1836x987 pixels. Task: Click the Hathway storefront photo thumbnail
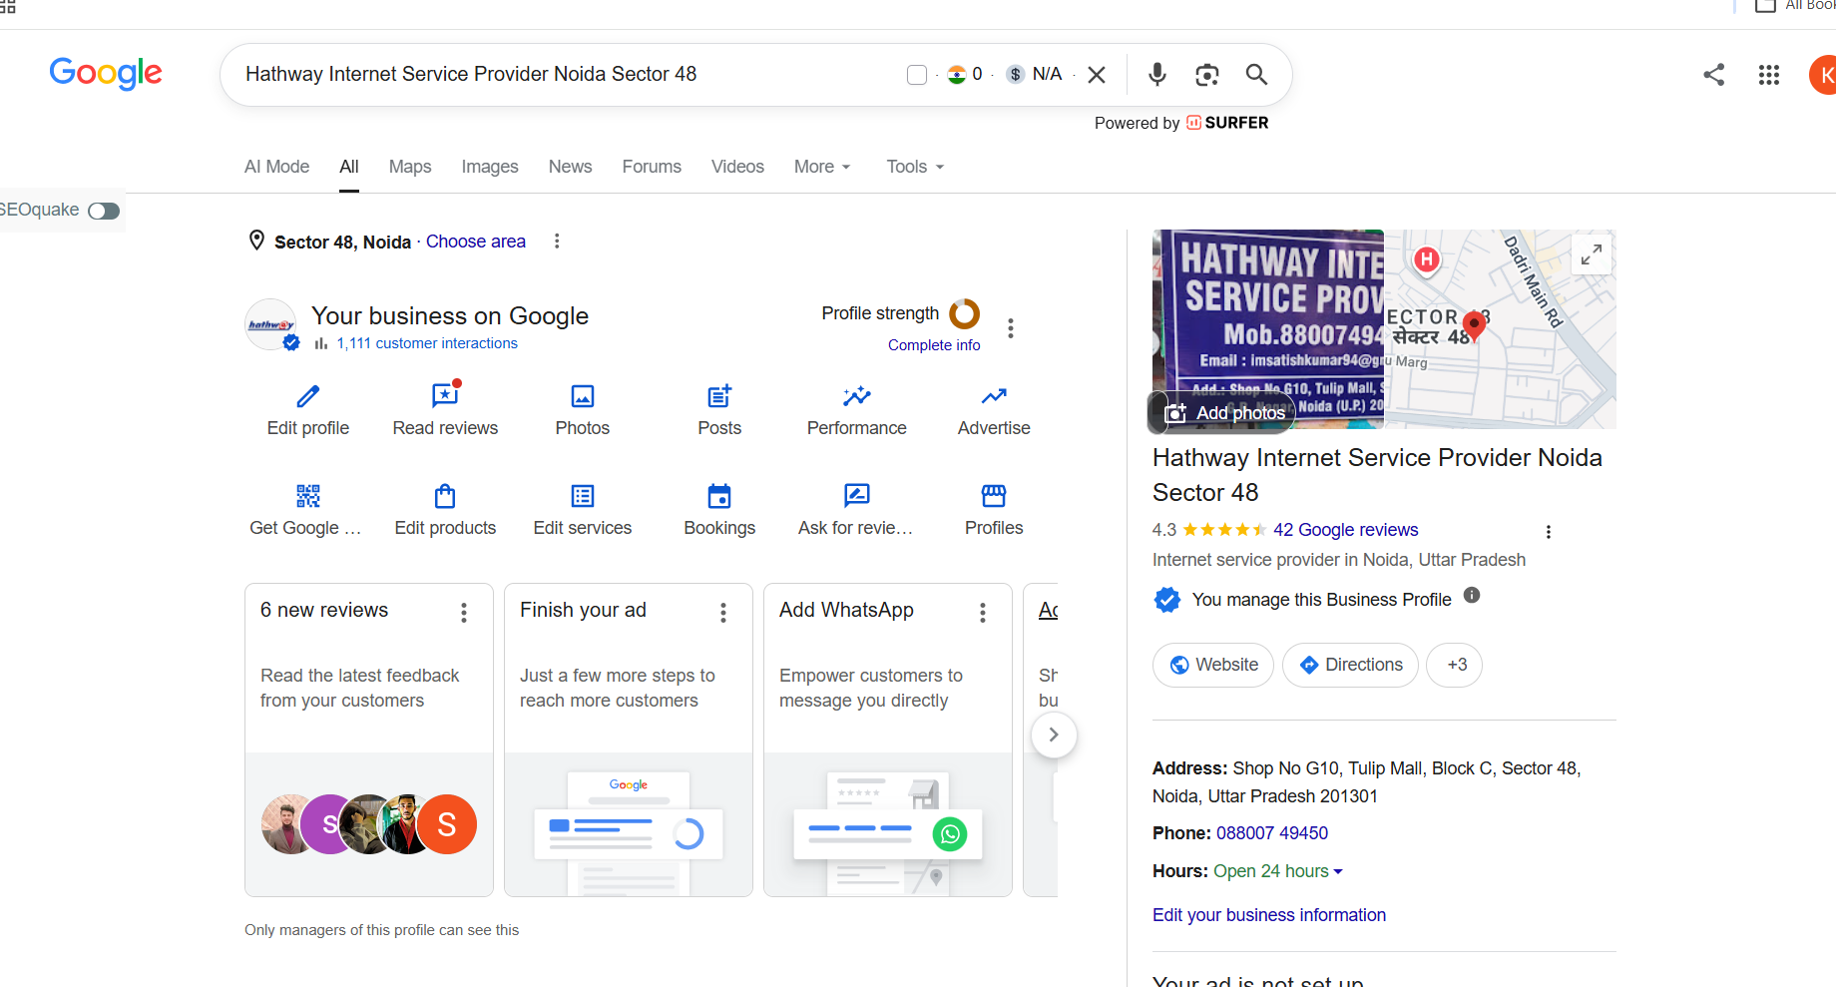coord(1268,330)
